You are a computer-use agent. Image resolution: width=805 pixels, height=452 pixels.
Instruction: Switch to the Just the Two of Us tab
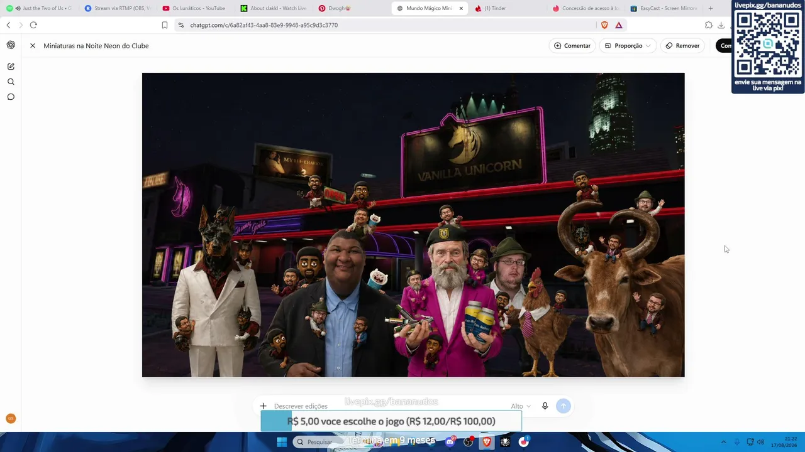pyautogui.click(x=39, y=8)
